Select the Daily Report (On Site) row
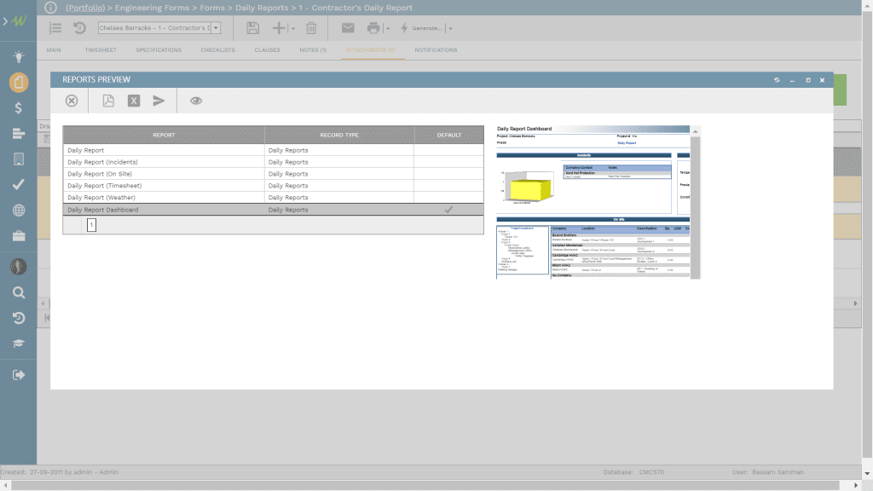Viewport: 873px width, 491px height. click(x=273, y=174)
